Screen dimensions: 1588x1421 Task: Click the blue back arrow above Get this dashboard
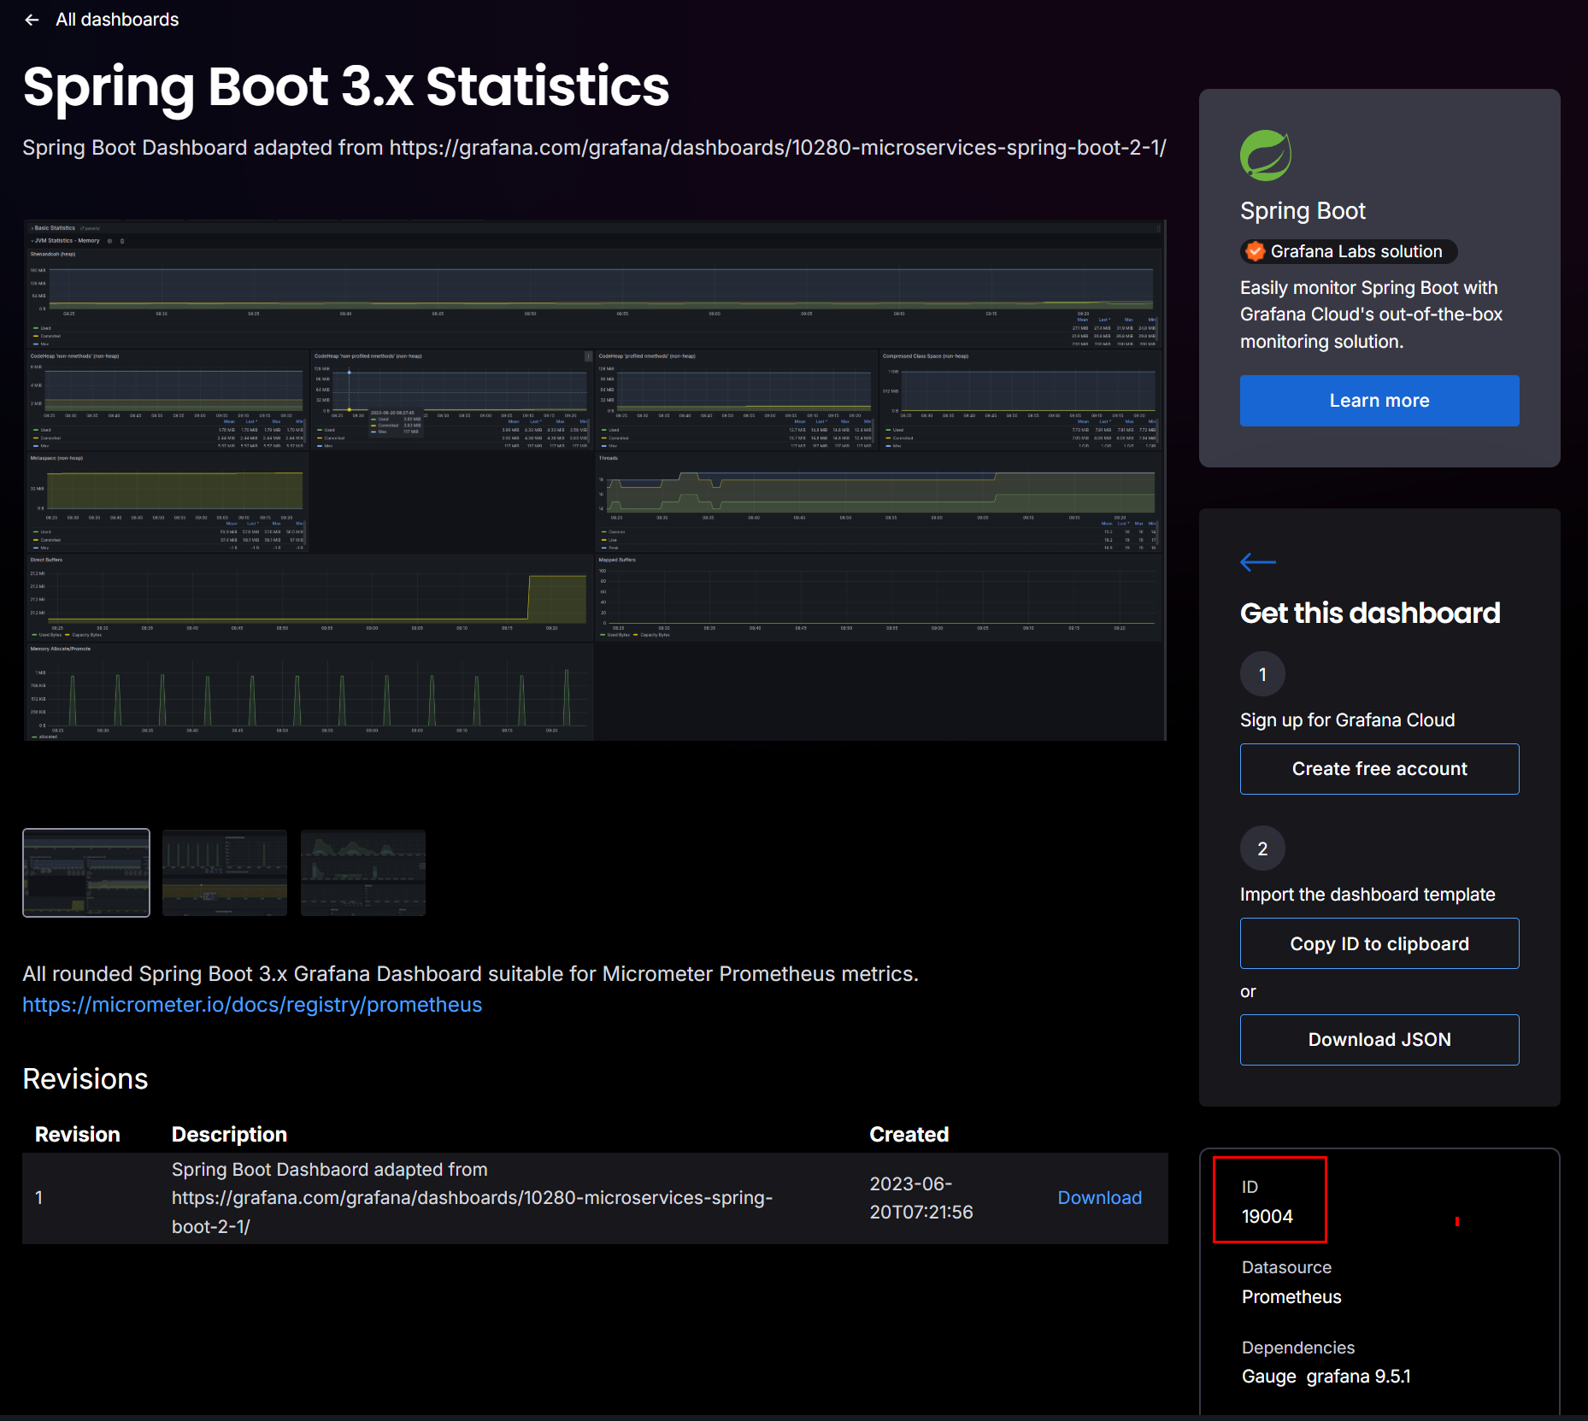(1258, 561)
